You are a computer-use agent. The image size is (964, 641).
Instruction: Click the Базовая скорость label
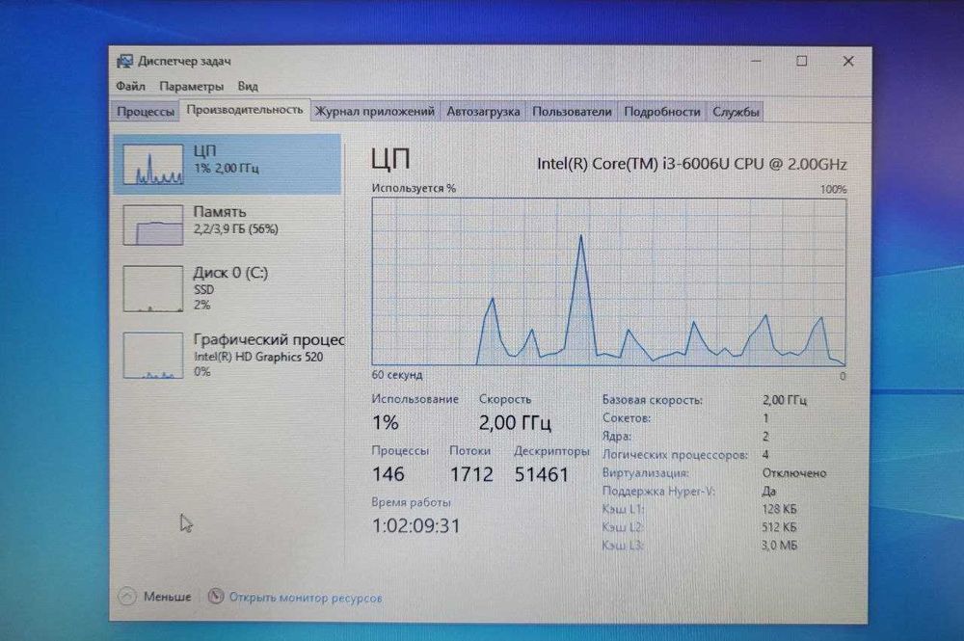[x=653, y=399]
